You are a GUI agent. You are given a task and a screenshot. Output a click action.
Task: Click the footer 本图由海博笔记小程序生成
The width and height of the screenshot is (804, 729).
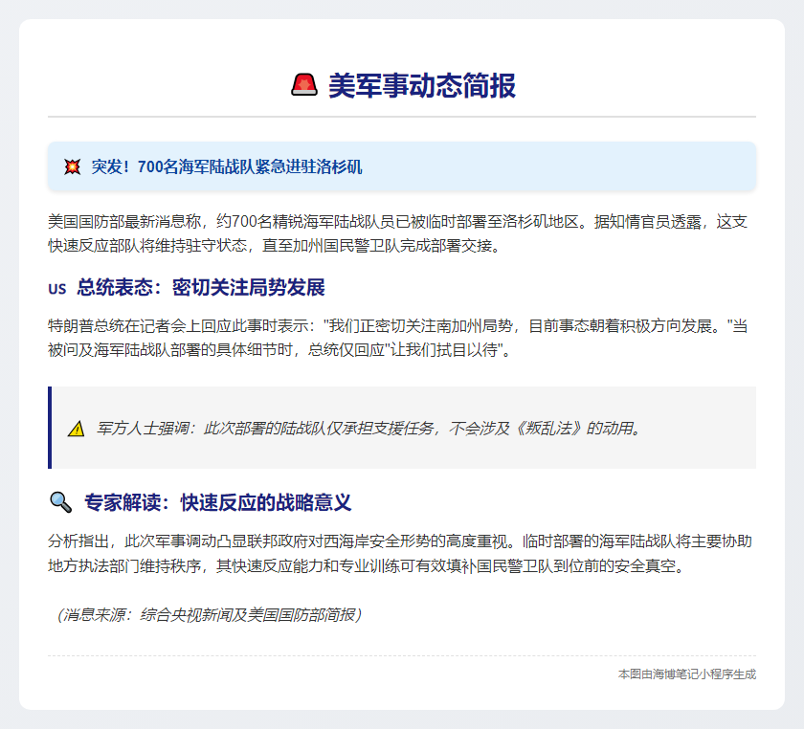687,674
